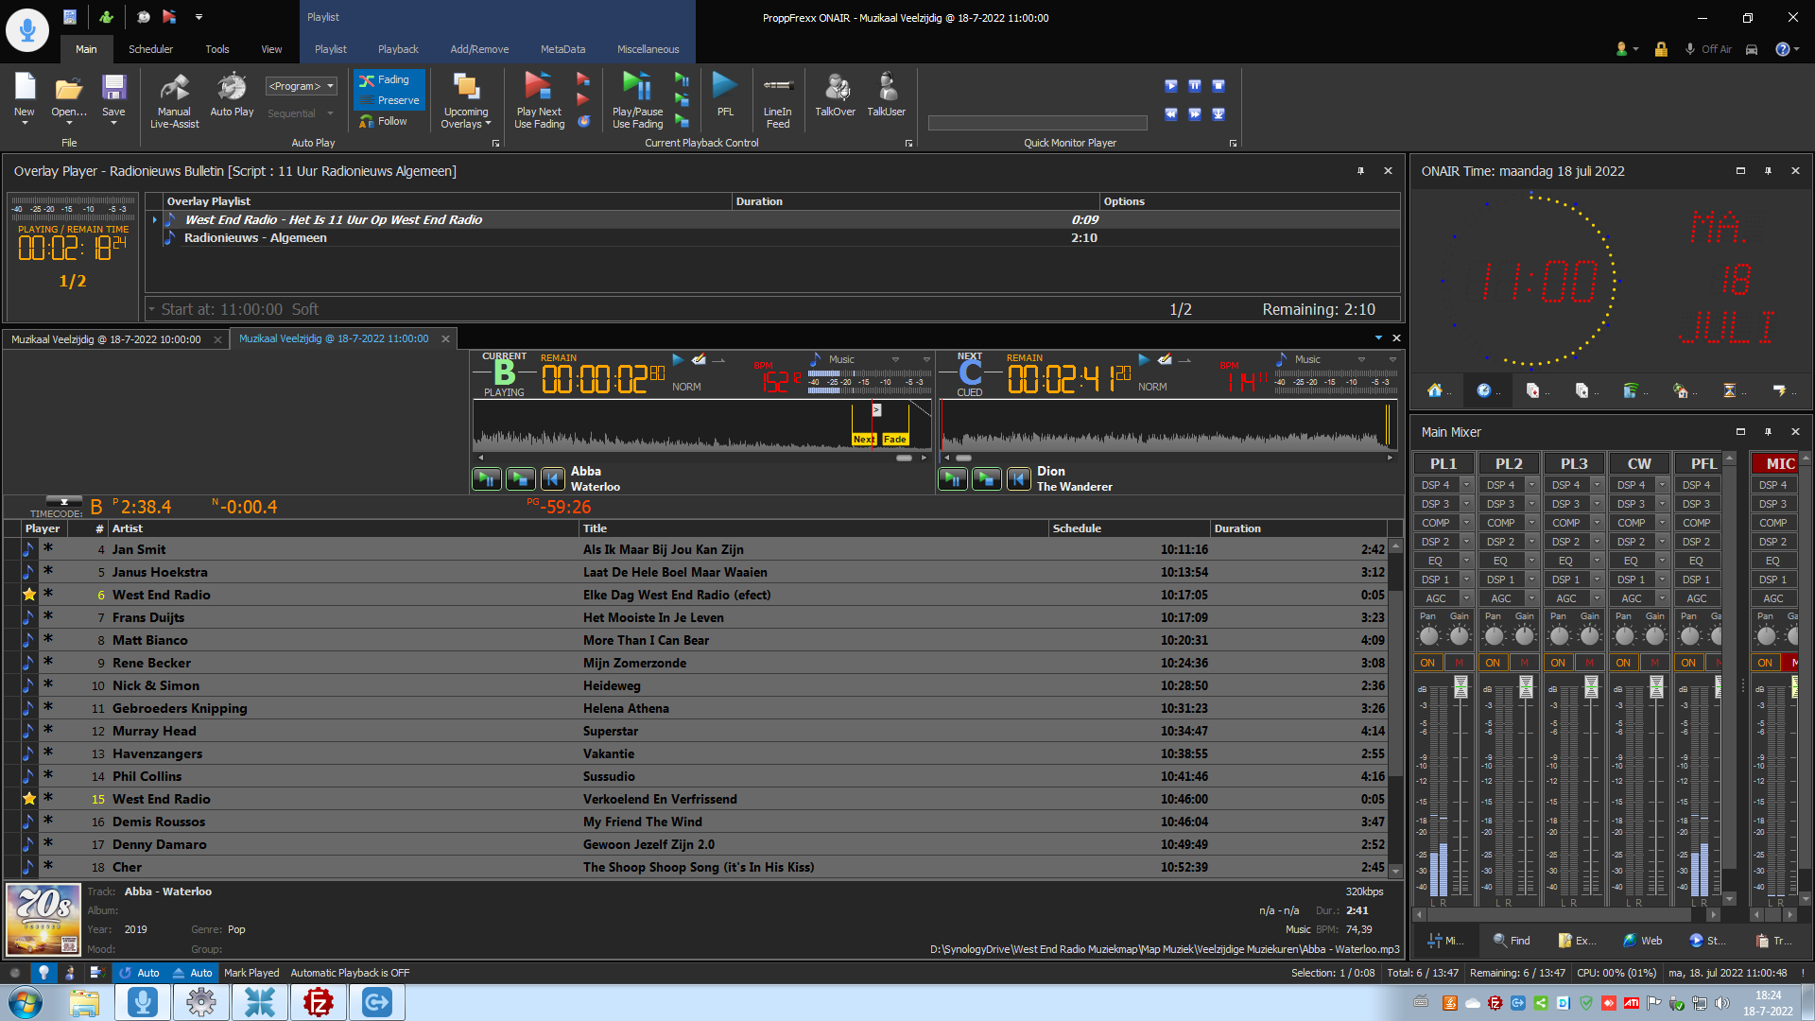Click the Quick Monitor Player progress bar
This screenshot has width=1815, height=1021.
[x=1037, y=123]
